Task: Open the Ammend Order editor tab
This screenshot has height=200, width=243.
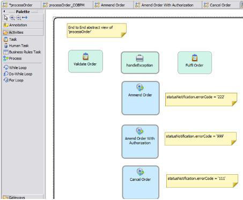Action: 113,5
